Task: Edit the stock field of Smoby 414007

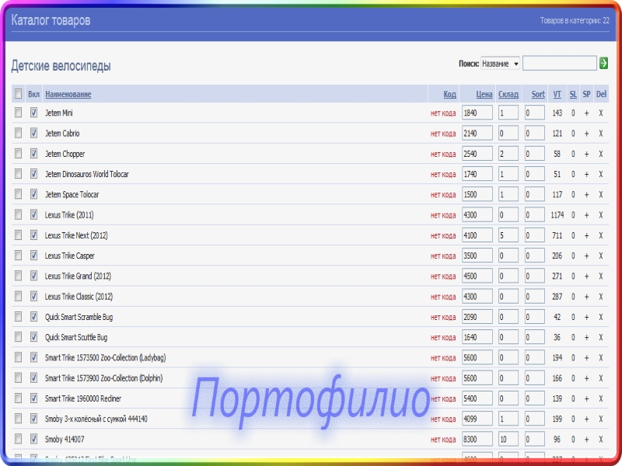Action: coord(508,439)
